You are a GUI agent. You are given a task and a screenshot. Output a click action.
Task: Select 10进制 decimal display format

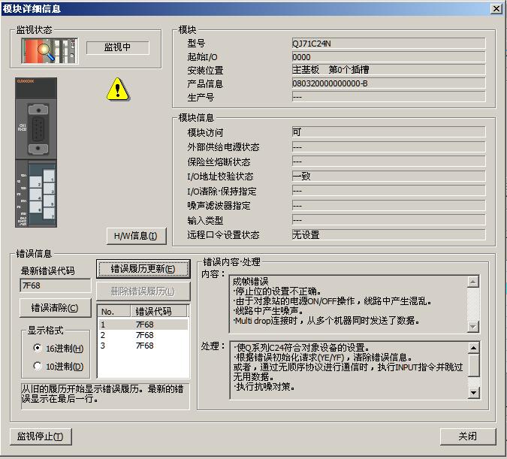coord(38,367)
